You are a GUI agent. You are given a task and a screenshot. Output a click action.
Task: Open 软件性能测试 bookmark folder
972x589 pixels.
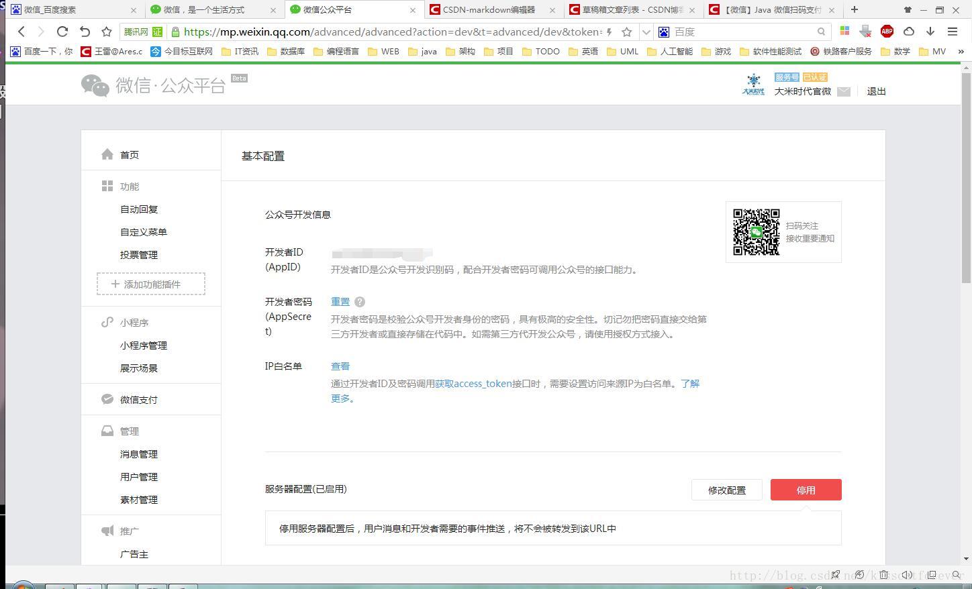(x=771, y=51)
